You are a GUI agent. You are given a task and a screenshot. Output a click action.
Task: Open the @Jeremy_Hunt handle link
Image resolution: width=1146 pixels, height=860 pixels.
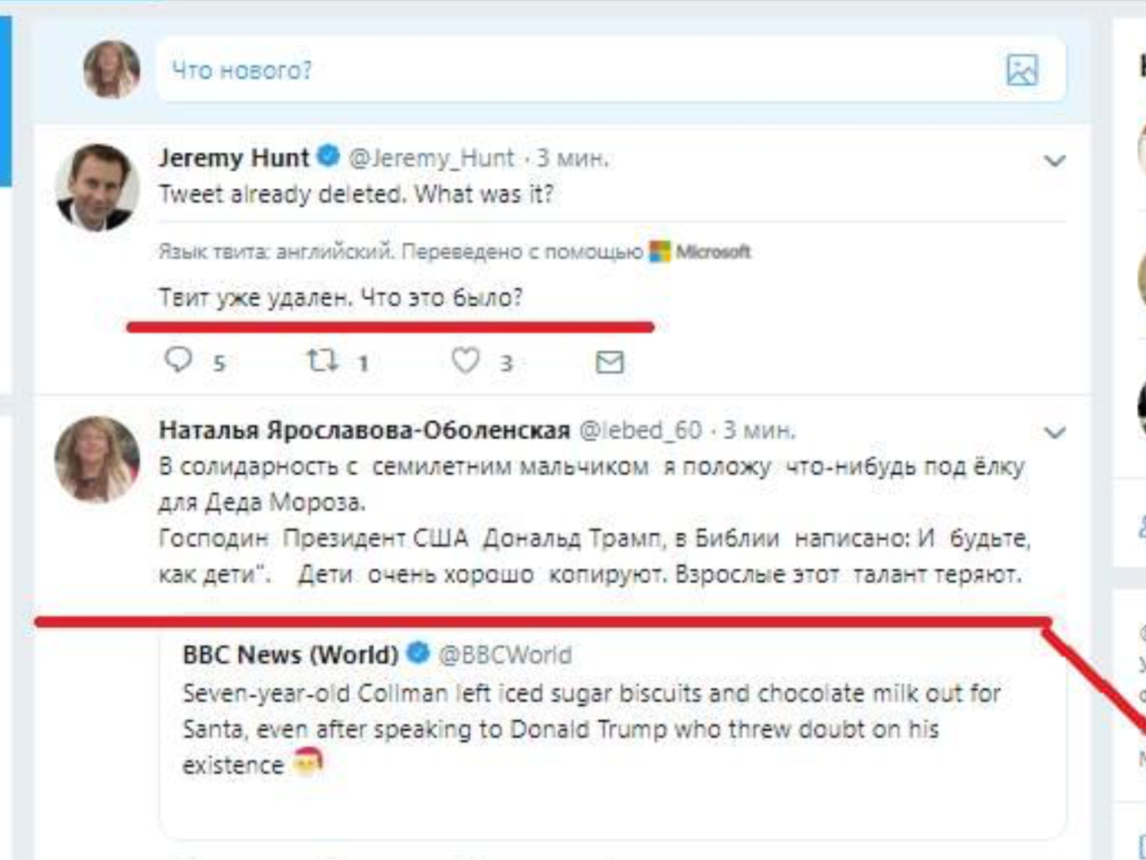tap(432, 159)
